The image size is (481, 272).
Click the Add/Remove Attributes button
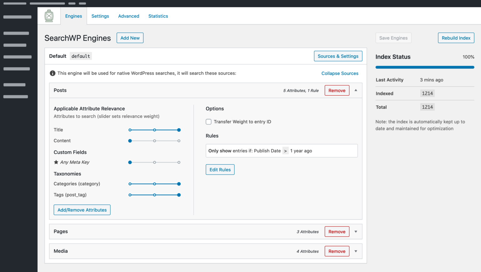(82, 210)
